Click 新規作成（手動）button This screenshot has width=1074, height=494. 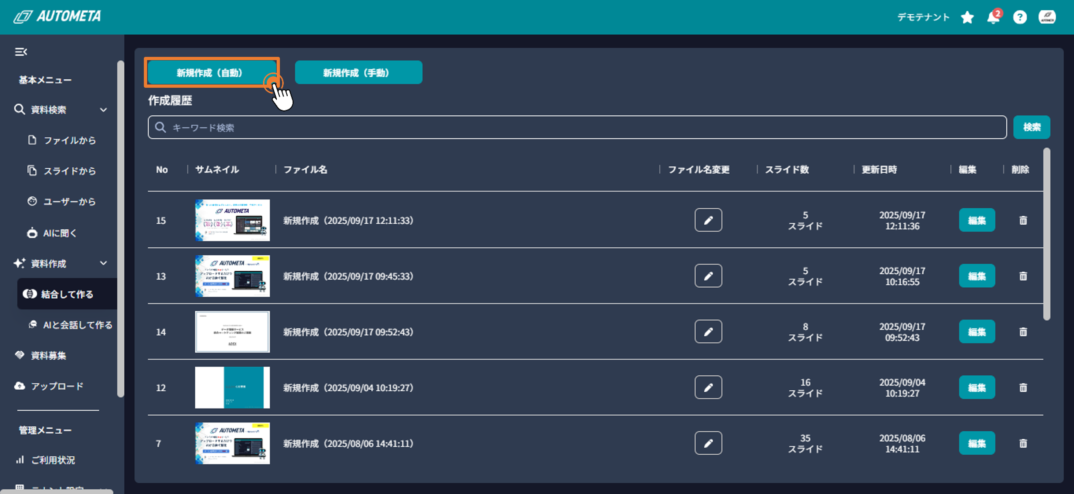click(x=358, y=72)
